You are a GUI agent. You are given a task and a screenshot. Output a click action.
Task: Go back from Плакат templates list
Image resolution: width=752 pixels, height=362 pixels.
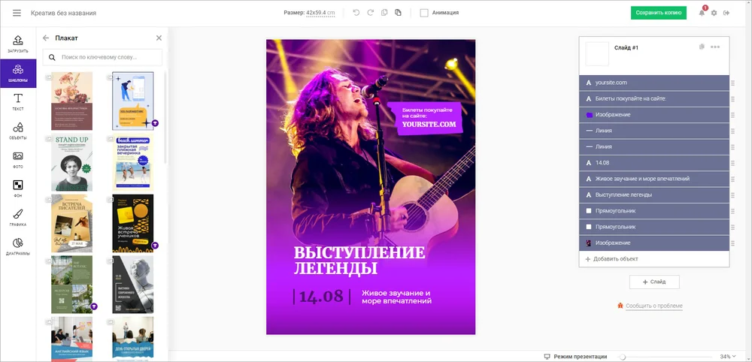tap(46, 38)
